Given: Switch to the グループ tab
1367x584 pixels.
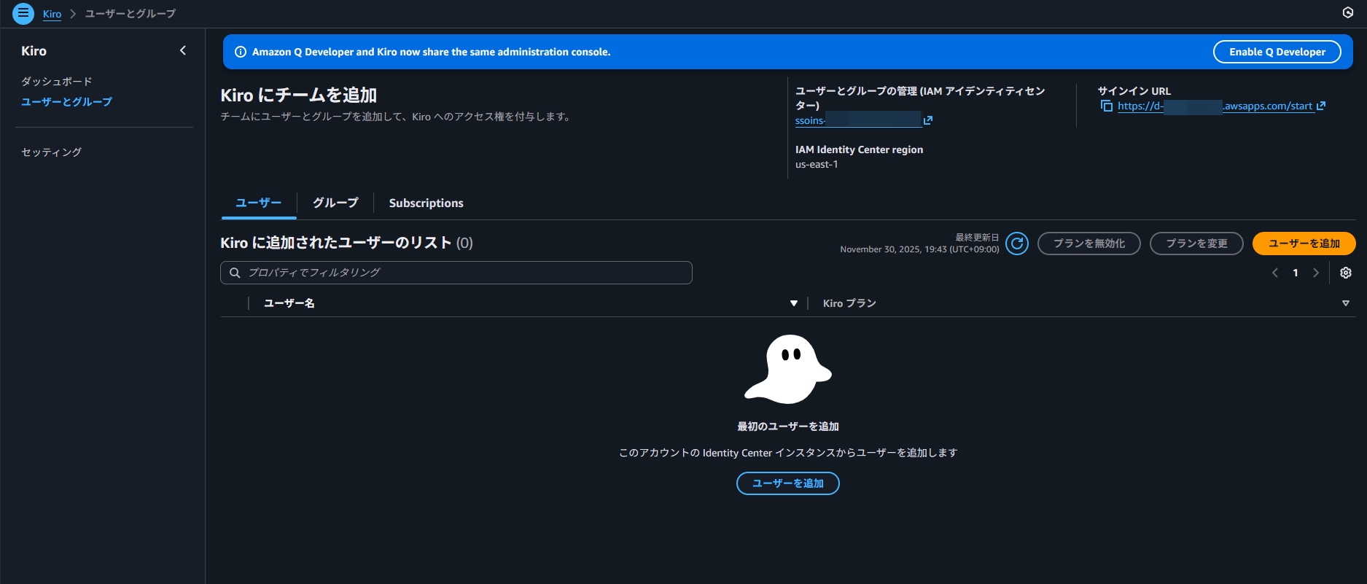Looking at the screenshot, I should 335,203.
